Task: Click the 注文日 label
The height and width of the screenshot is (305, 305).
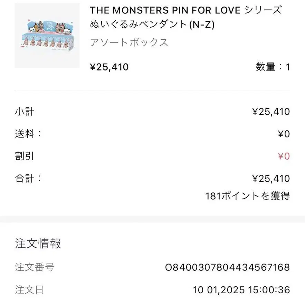Action: pyautogui.click(x=29, y=289)
